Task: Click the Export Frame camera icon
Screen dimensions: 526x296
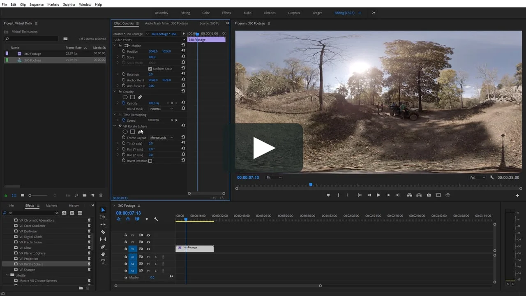Action: [429, 195]
